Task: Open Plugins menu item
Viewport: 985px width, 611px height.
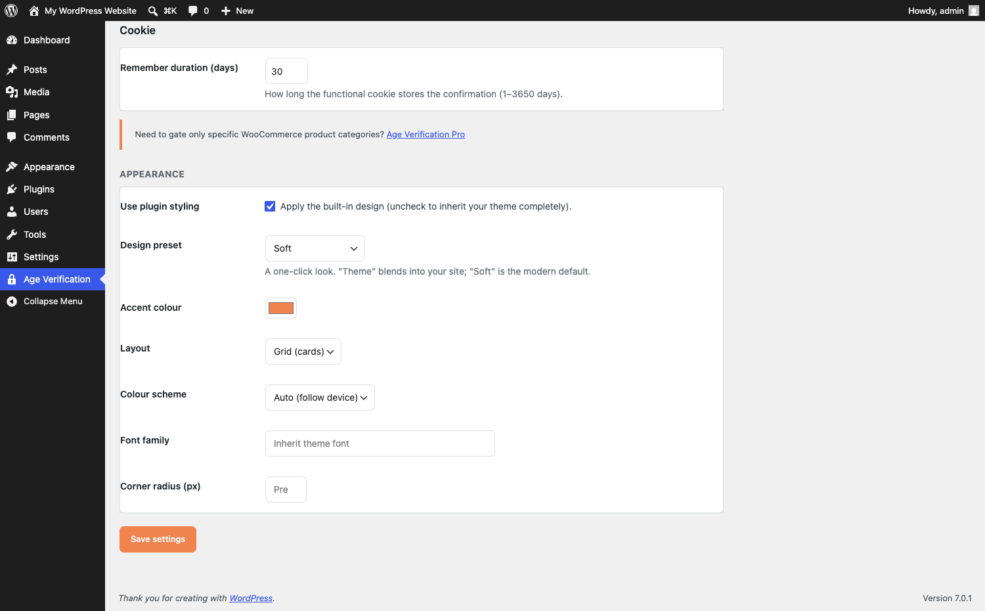Action: click(53, 189)
